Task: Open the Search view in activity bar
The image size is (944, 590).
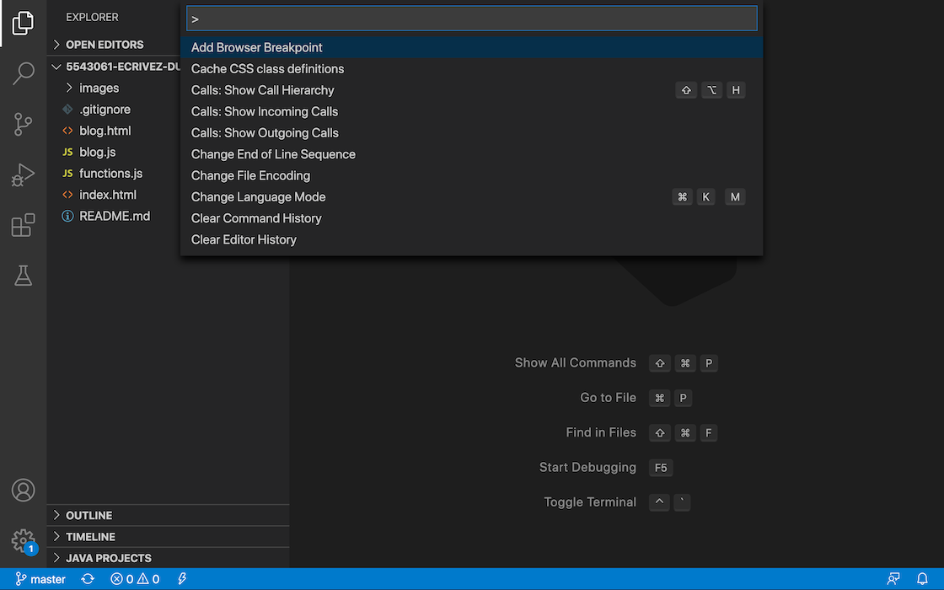Action: point(24,74)
